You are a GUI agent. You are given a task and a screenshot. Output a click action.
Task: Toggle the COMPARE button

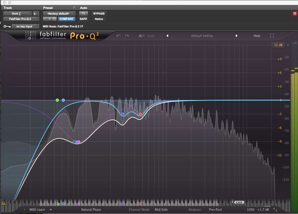[x=66, y=19]
